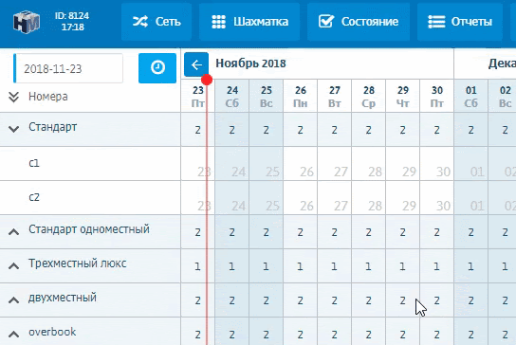516x345 pixels.
Task: Toggle all rooms with Номера double chevron
Action: tap(13, 97)
